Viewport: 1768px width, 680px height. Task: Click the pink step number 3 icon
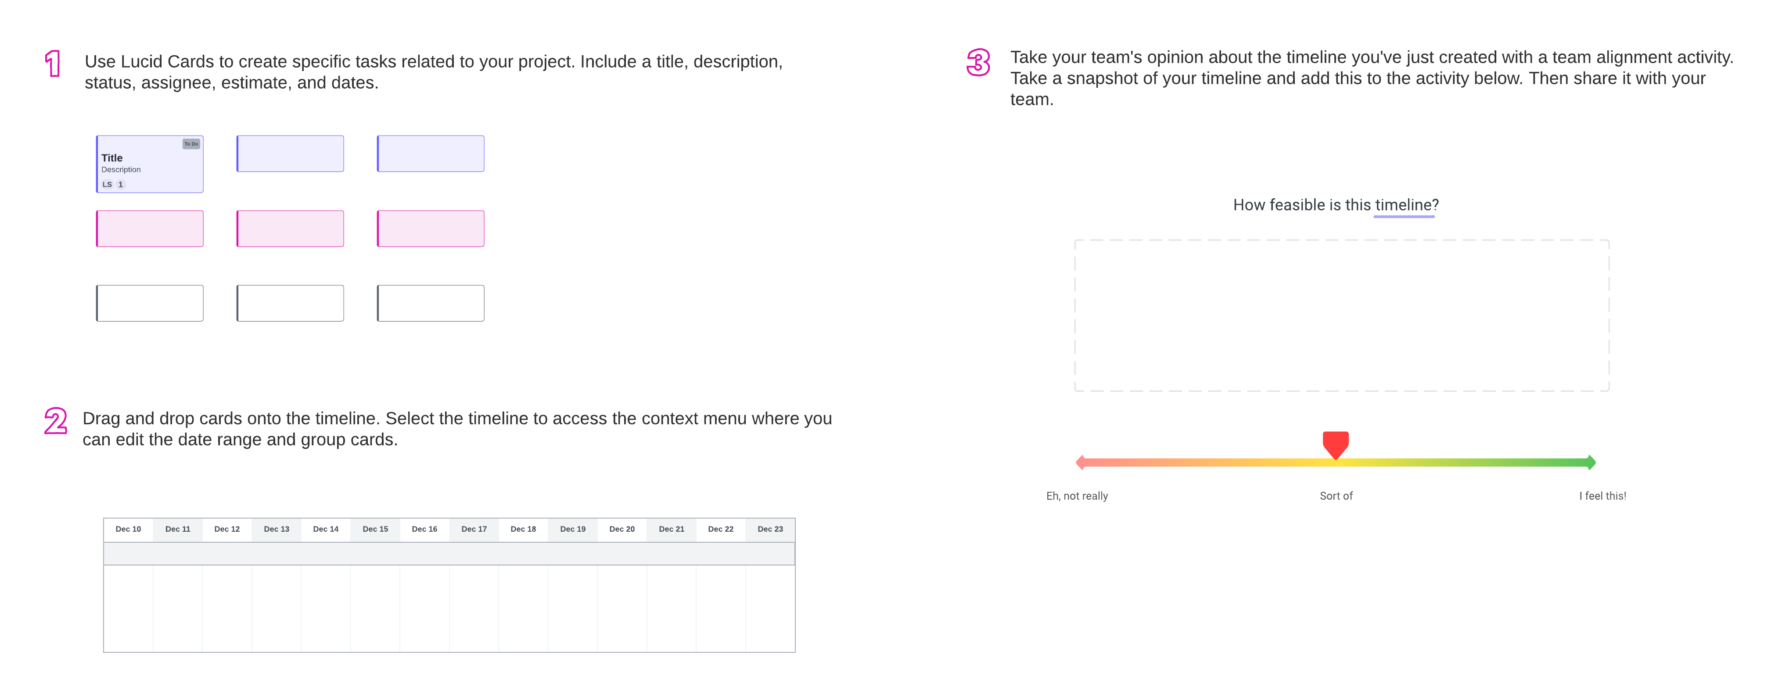[978, 62]
